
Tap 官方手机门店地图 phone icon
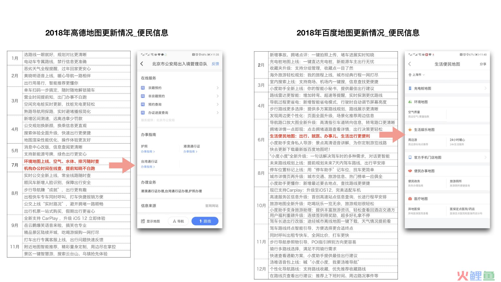tap(410, 157)
